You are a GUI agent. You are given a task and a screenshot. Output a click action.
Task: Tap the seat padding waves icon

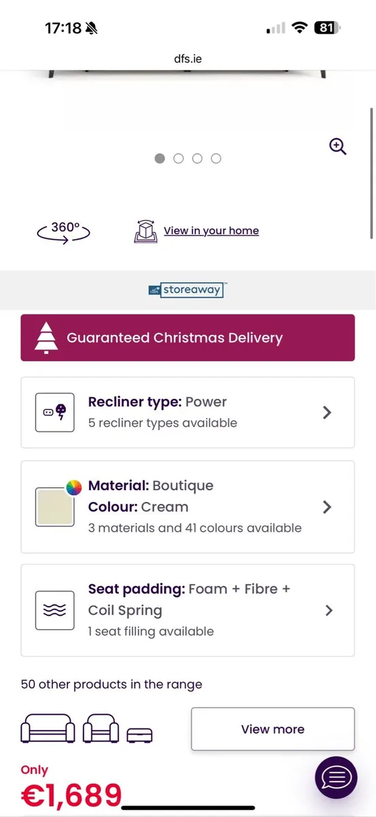(x=54, y=610)
